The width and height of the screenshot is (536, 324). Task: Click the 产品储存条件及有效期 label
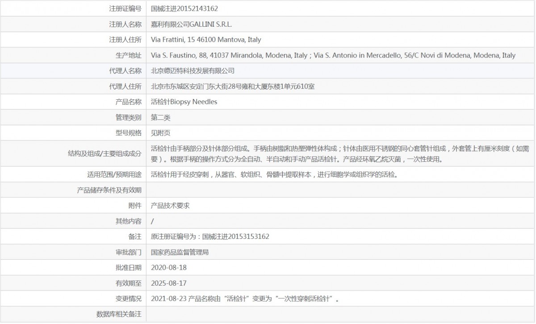[109, 190]
